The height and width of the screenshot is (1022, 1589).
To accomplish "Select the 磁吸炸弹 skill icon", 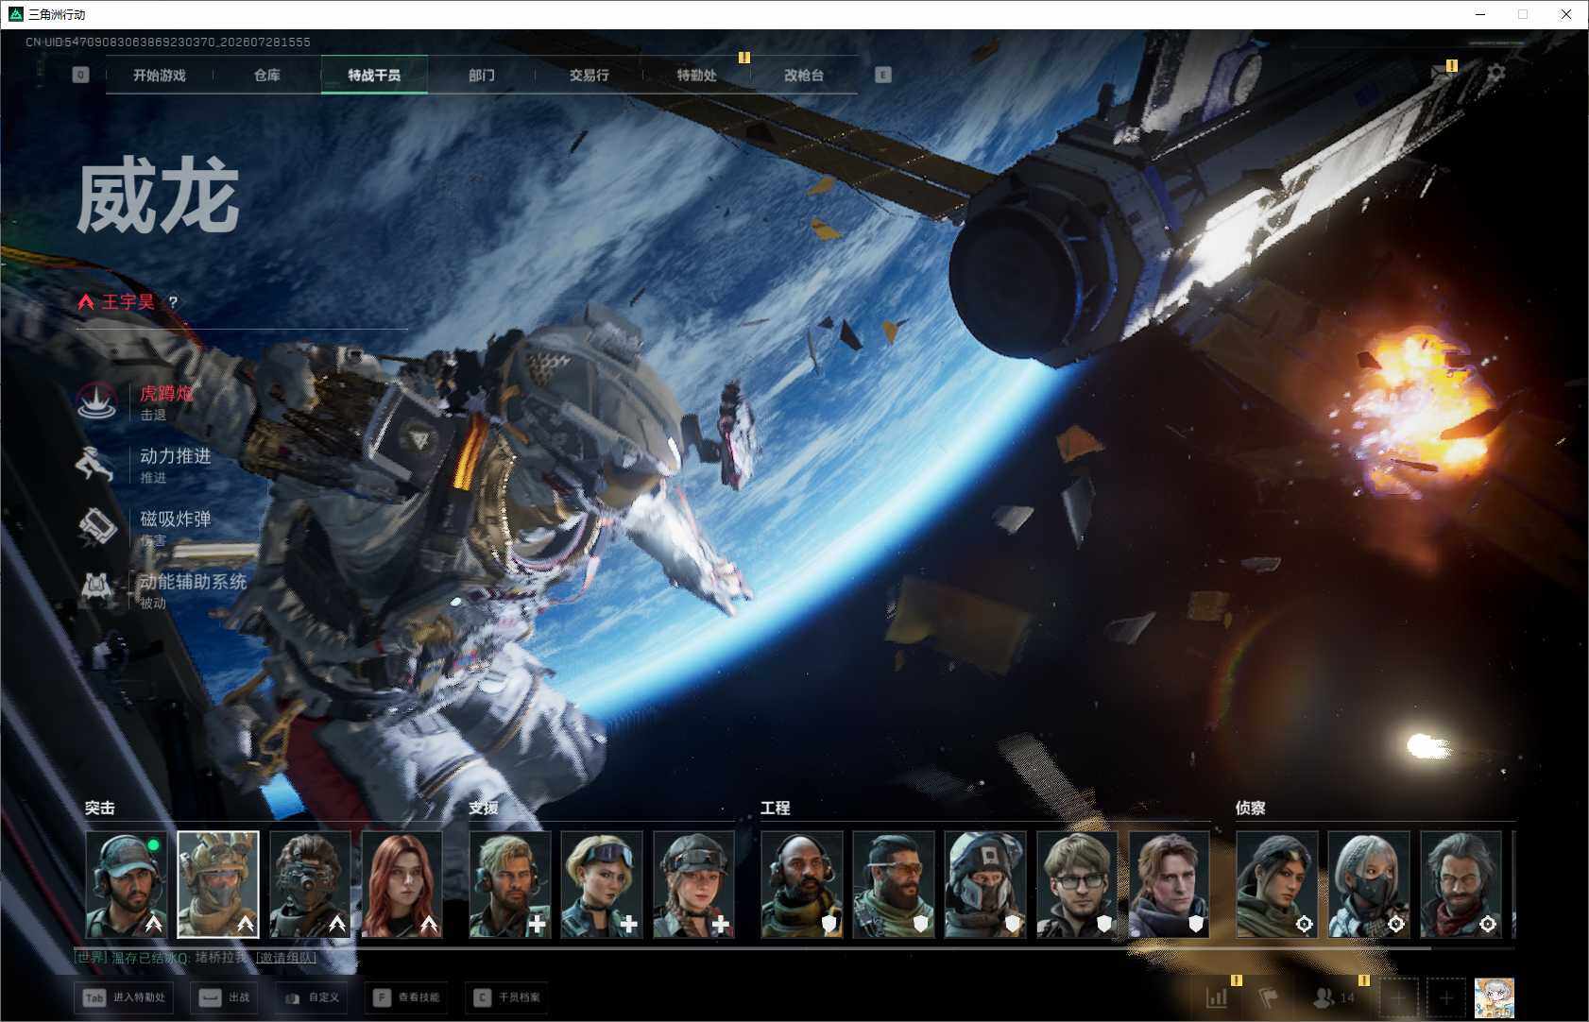I will (96, 527).
